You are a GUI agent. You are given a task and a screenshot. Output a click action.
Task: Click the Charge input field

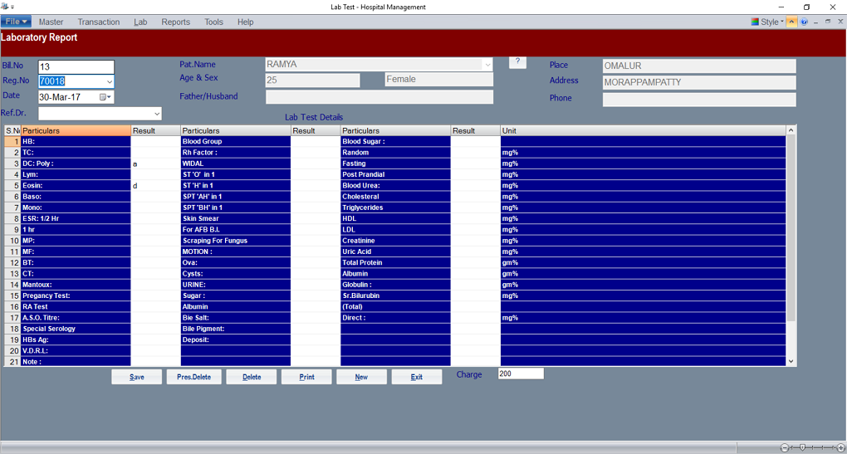[521, 374]
